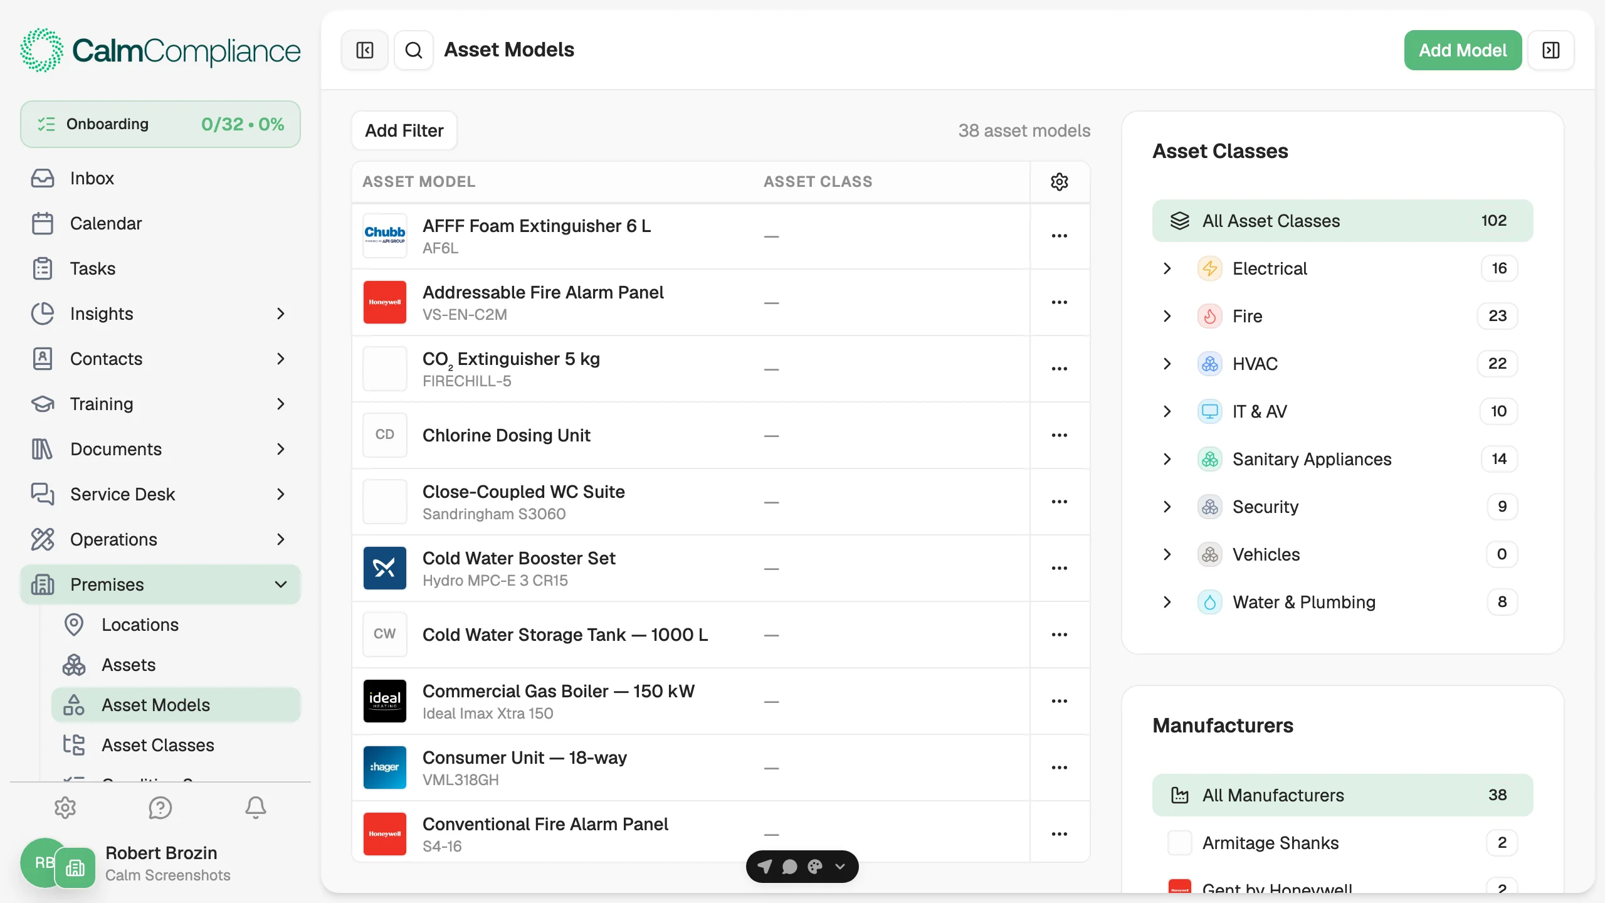Open the notifications bell icon
The width and height of the screenshot is (1605, 903).
(x=256, y=808)
